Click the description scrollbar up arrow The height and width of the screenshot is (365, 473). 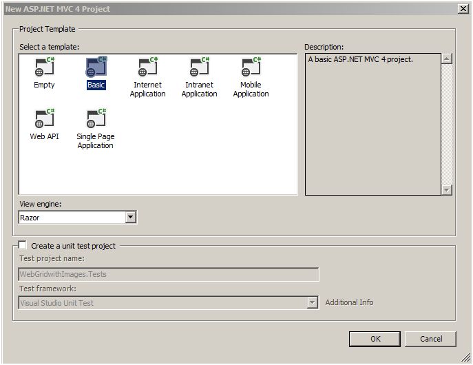[x=446, y=59]
